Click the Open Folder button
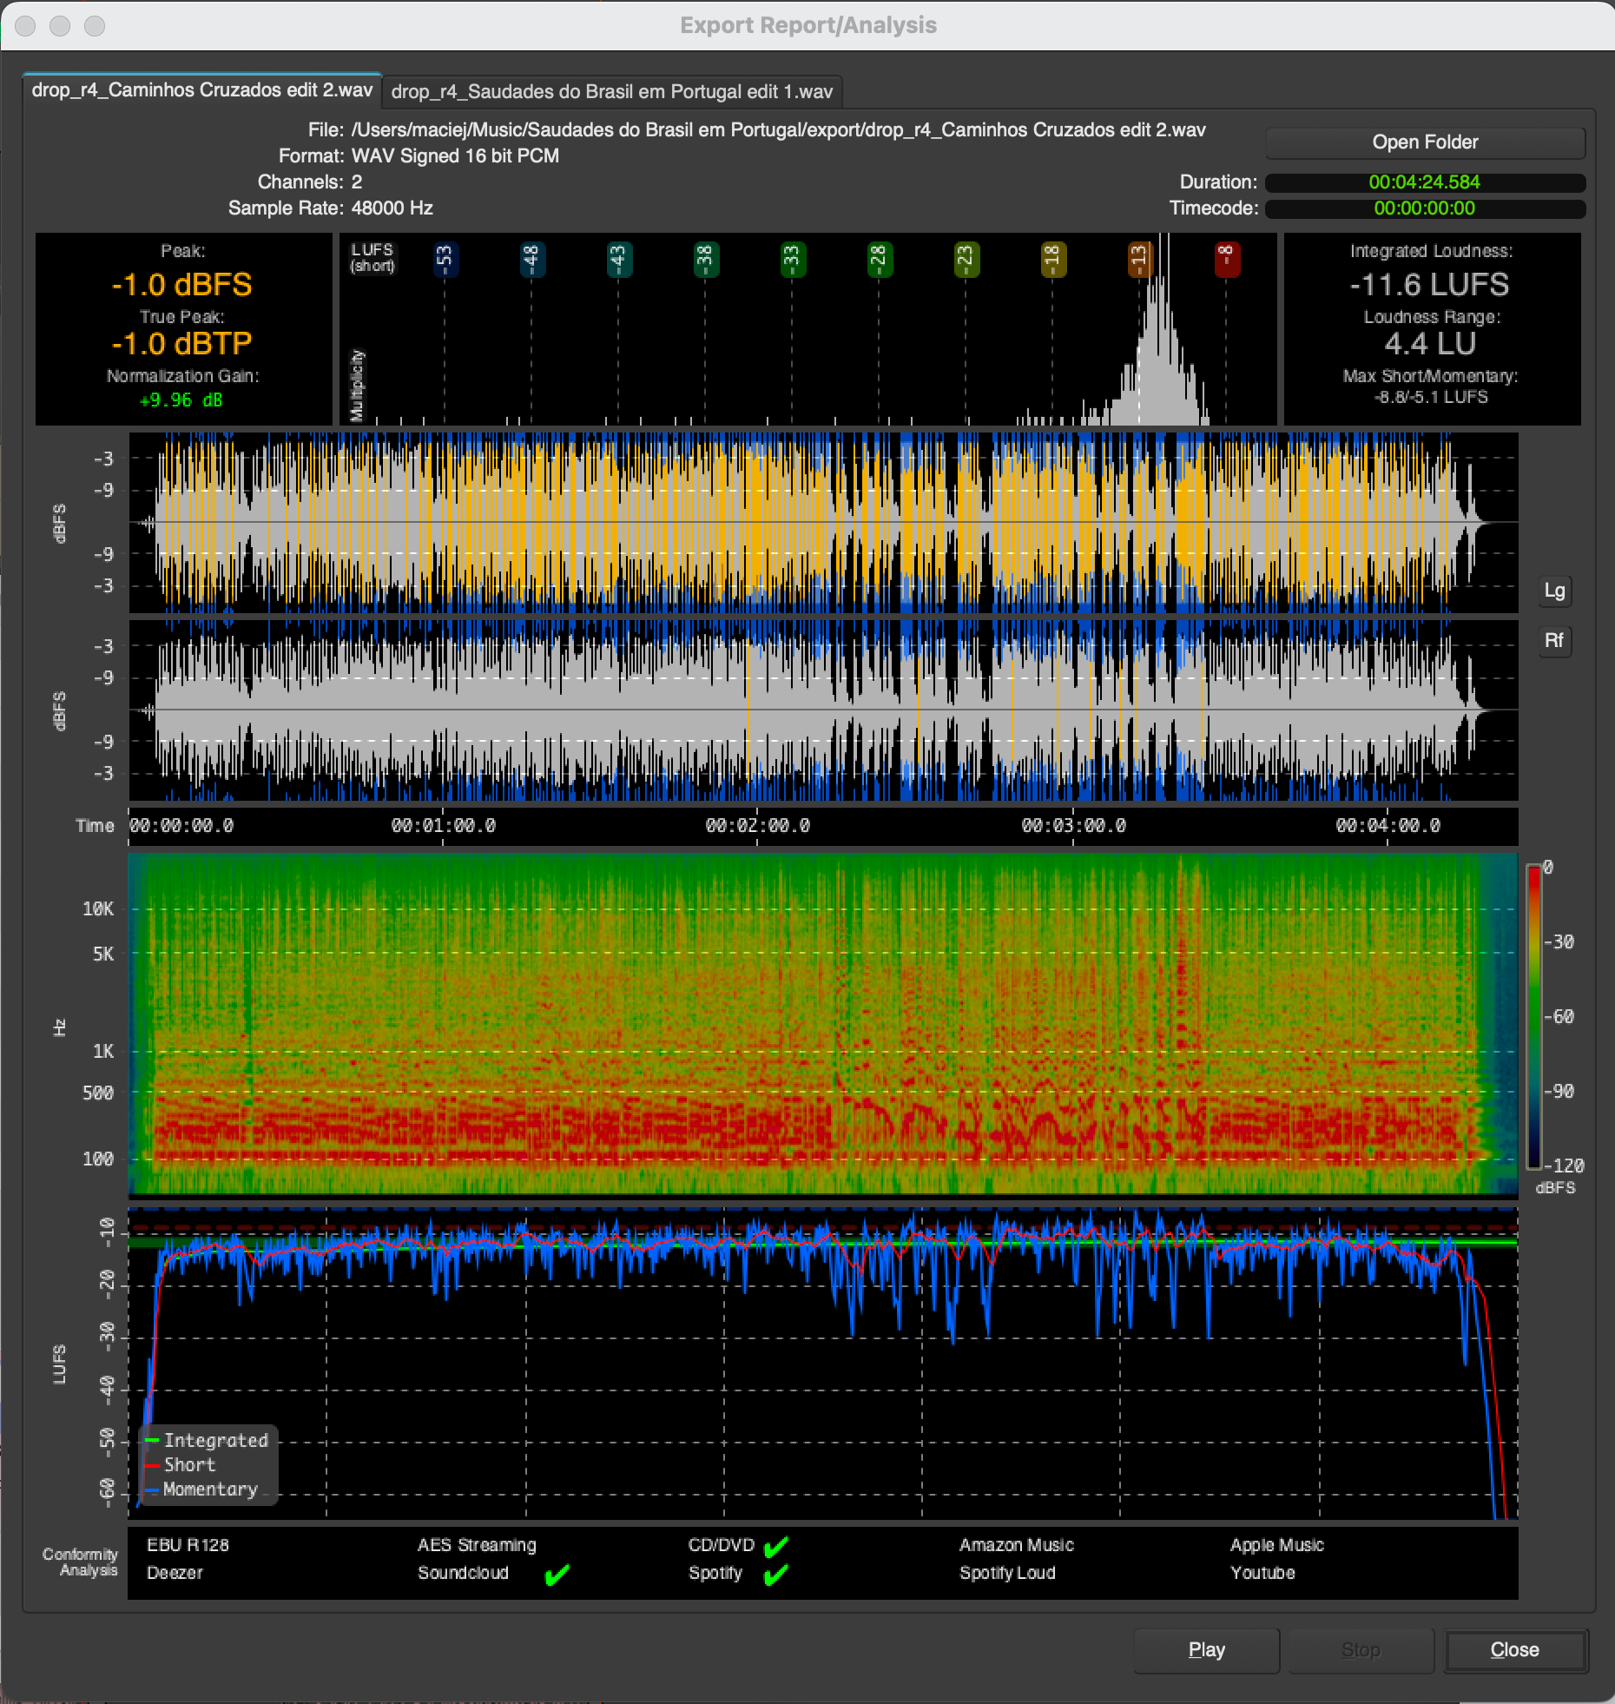 (1424, 142)
